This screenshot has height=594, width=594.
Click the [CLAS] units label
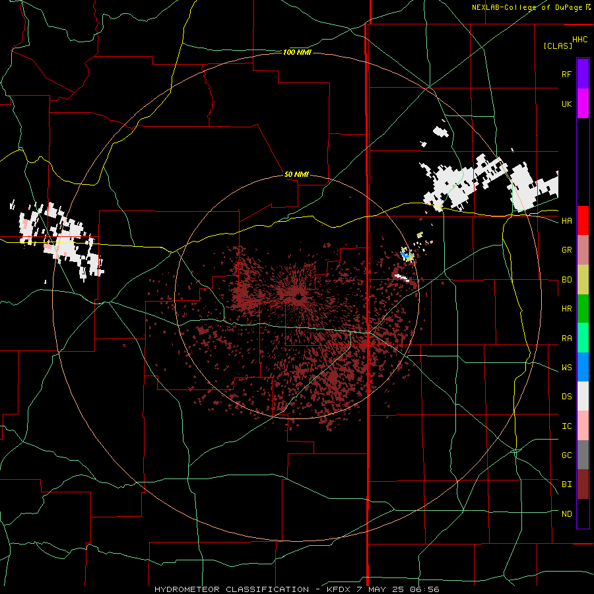click(558, 46)
